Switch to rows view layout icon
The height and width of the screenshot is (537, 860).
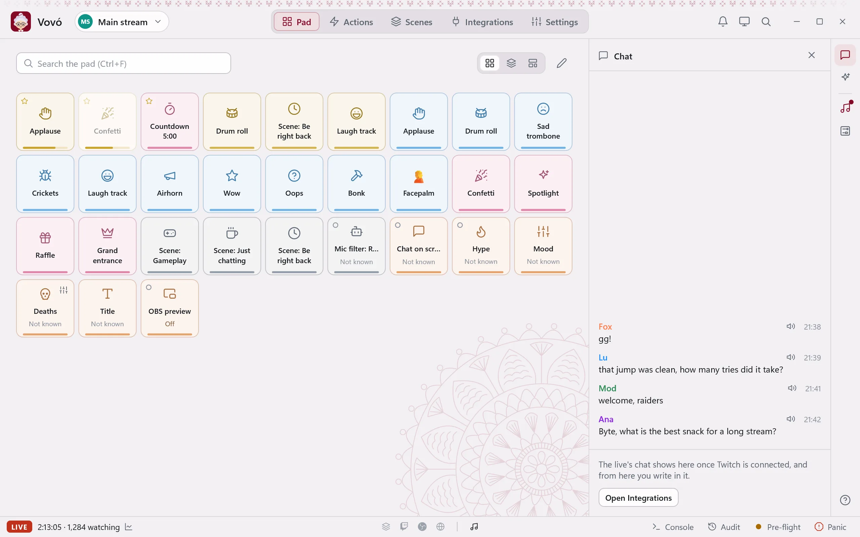533,63
